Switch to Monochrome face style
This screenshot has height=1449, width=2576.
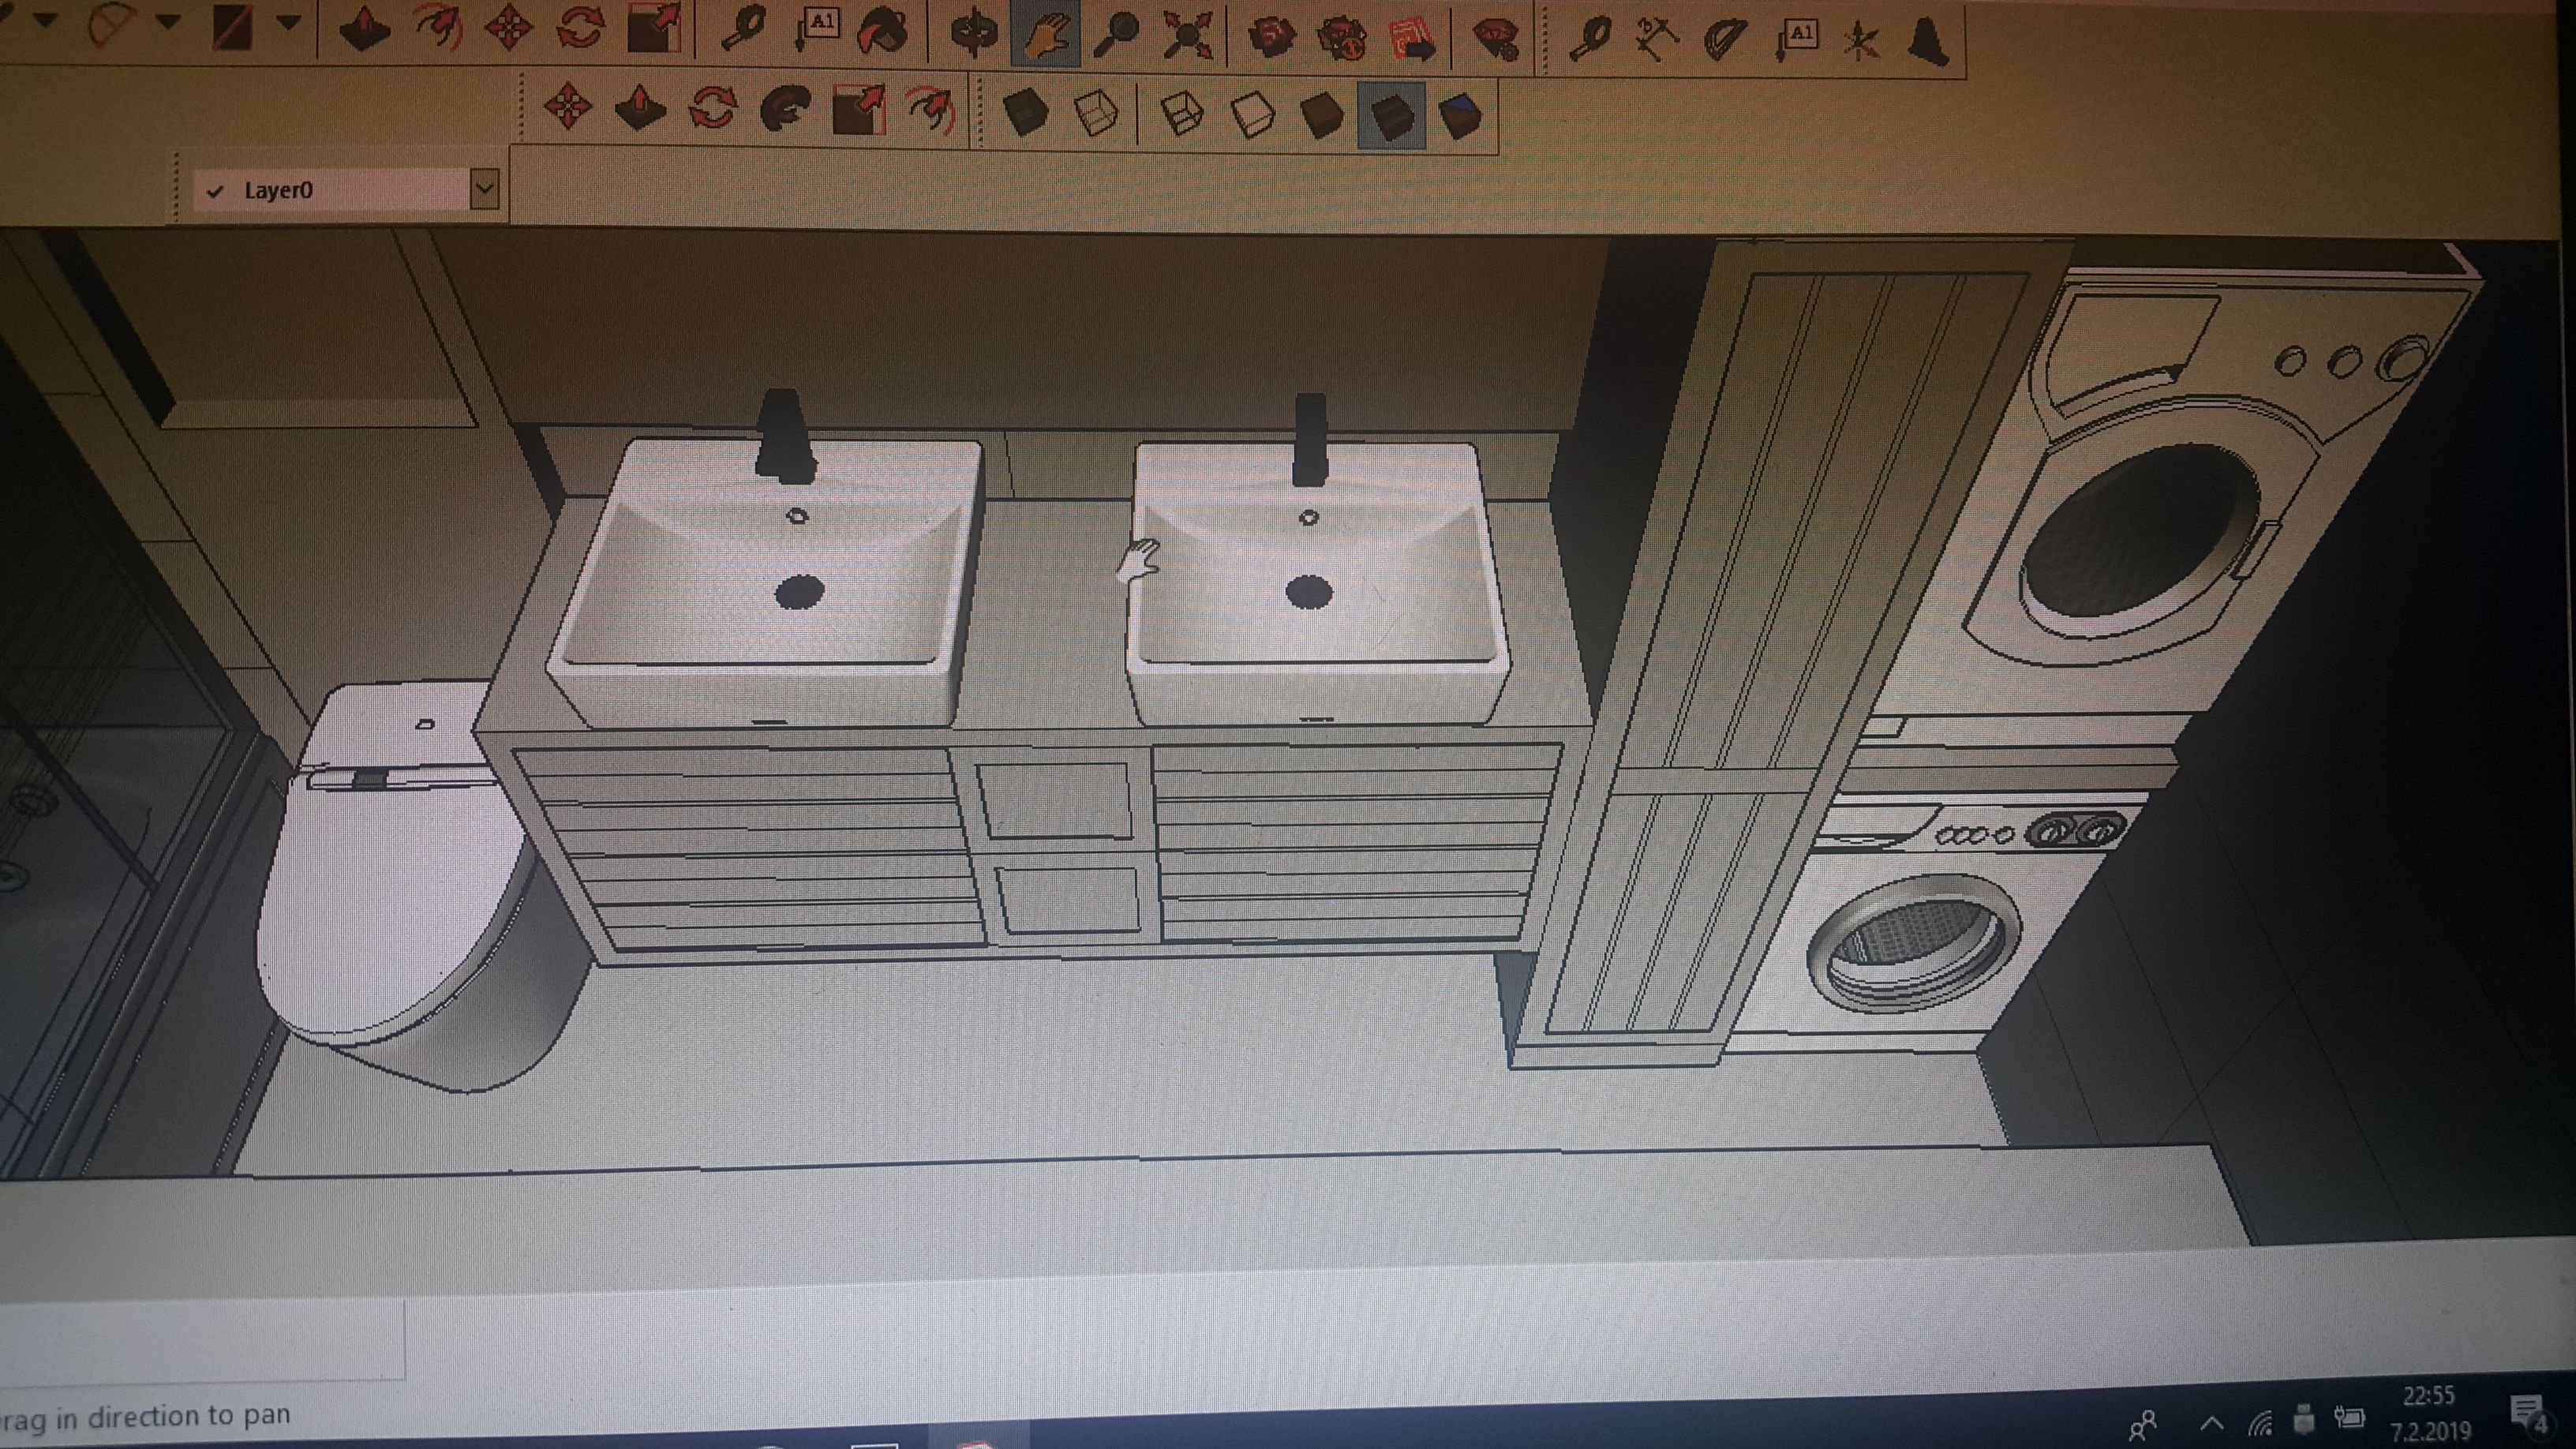point(1459,116)
